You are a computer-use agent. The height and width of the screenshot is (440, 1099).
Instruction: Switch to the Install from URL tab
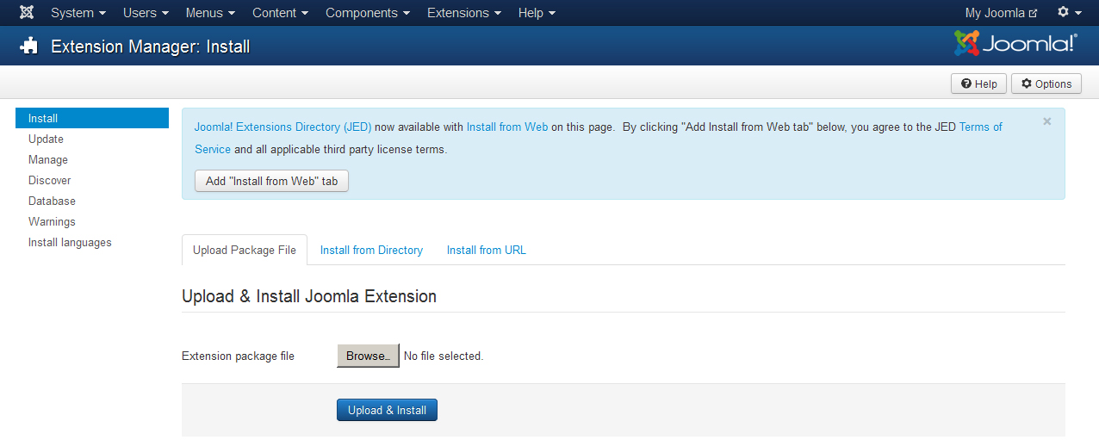tap(486, 250)
